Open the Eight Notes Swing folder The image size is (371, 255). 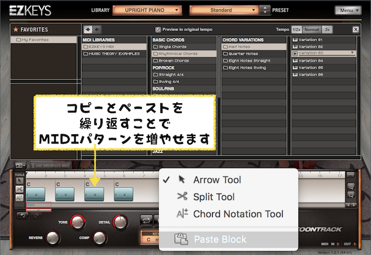click(x=254, y=68)
